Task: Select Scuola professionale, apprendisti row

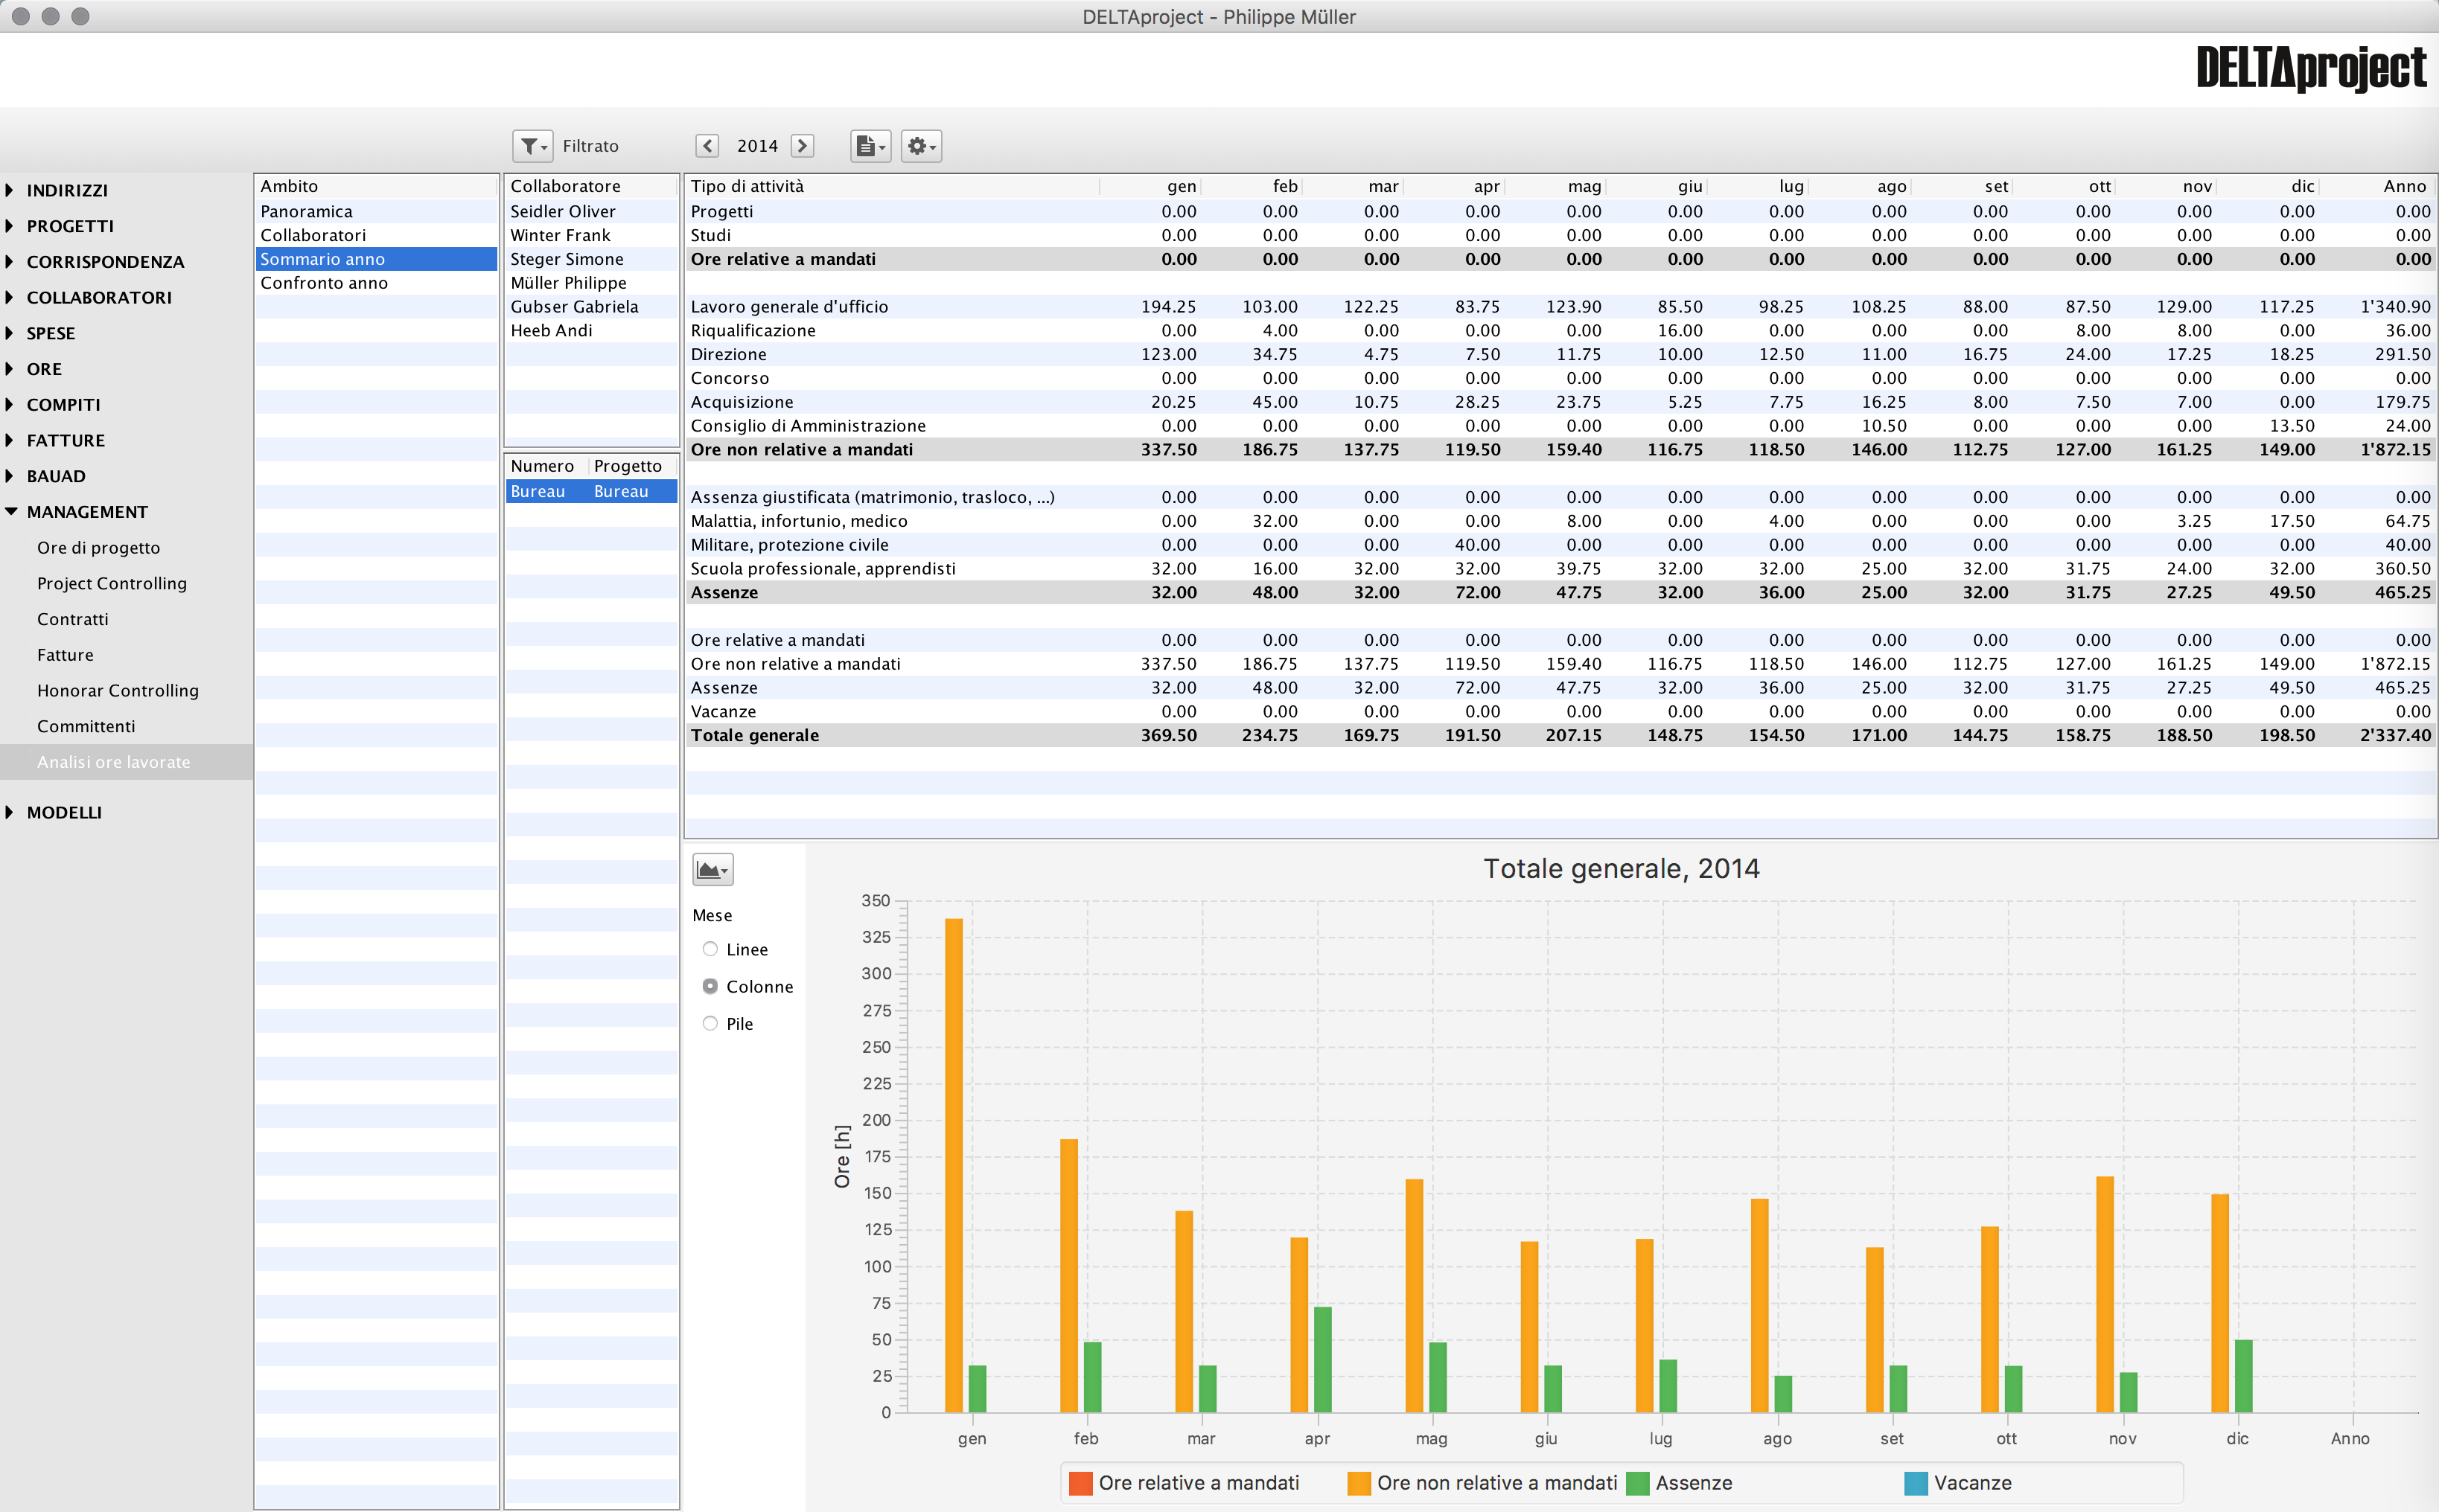Action: pos(1560,569)
